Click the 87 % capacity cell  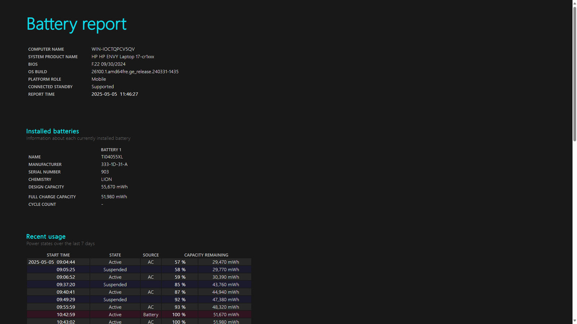(180, 292)
